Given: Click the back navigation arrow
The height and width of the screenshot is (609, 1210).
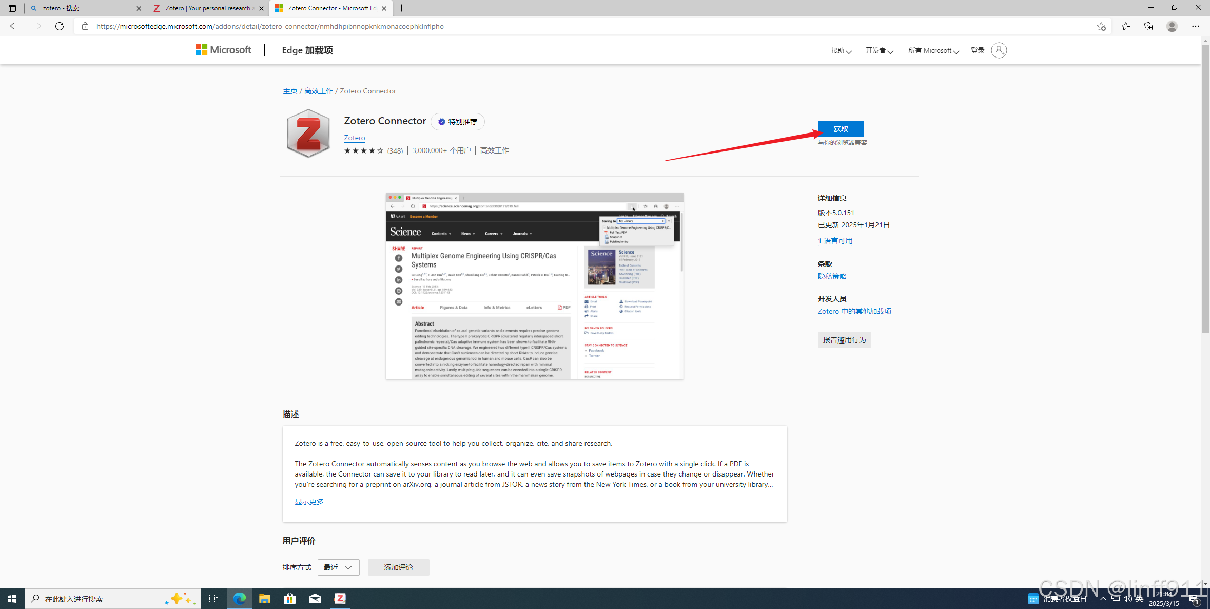Looking at the screenshot, I should (x=14, y=26).
